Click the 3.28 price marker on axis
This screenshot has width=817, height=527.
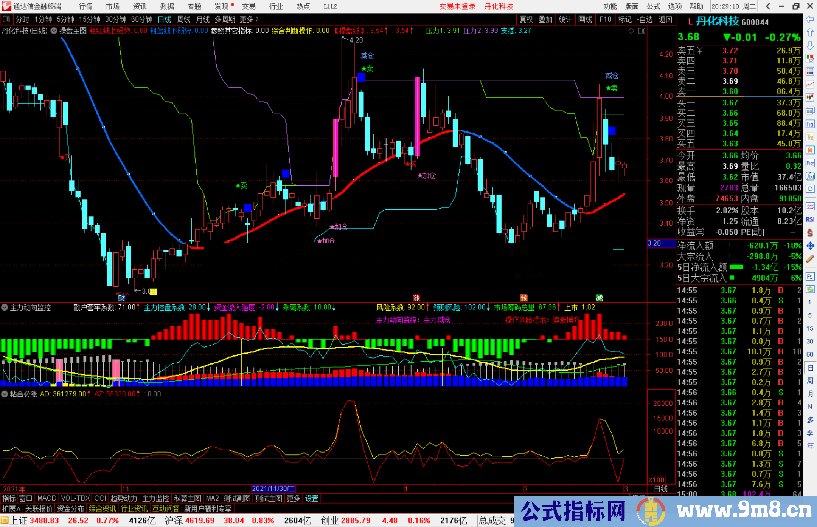(655, 243)
